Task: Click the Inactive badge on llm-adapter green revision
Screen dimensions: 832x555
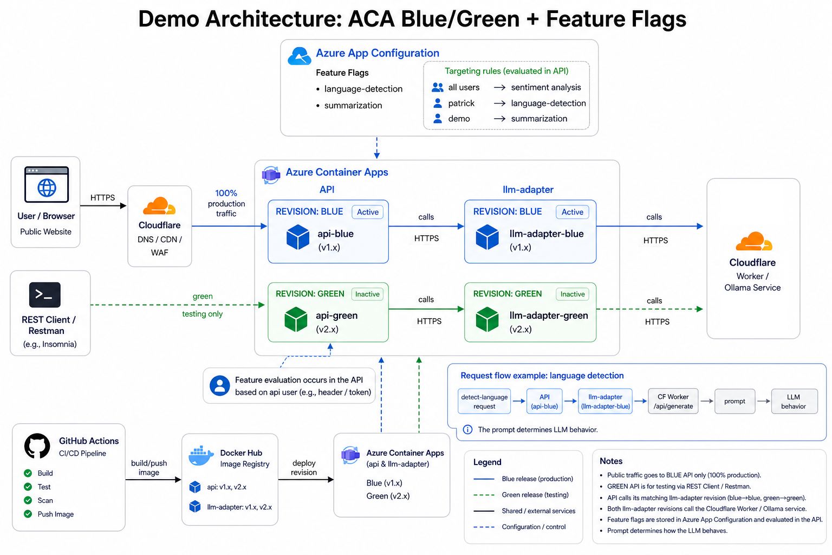Action: pyautogui.click(x=573, y=294)
